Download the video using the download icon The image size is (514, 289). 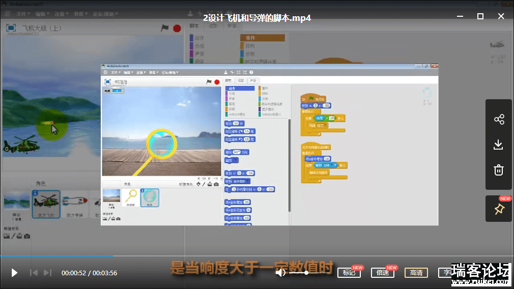click(499, 145)
